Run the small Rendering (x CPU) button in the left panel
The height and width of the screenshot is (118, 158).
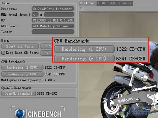click(22, 74)
